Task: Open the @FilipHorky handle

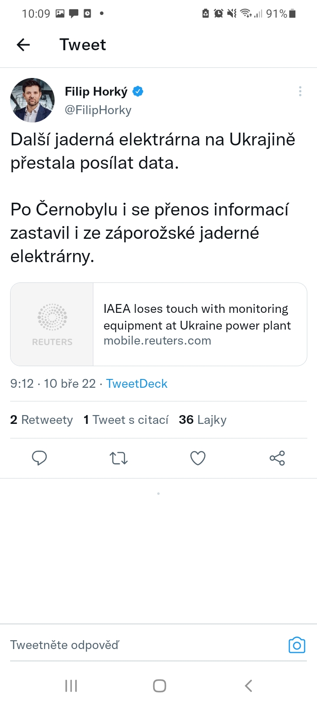Action: click(98, 110)
